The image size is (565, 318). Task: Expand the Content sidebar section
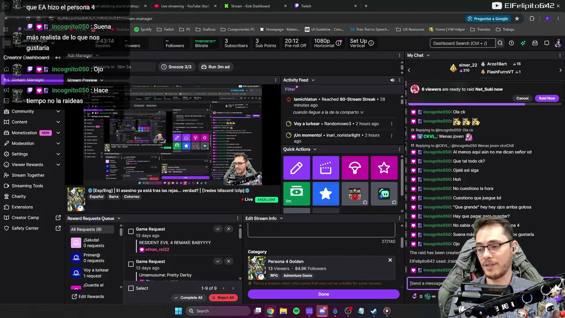[58, 122]
